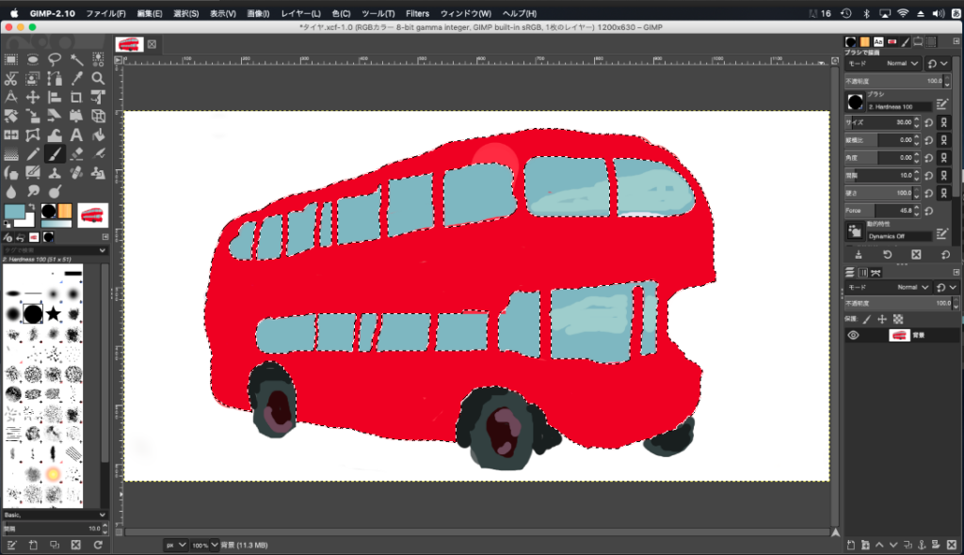Select the Zoom magnifier tool
Image resolution: width=964 pixels, height=555 pixels.
(x=99, y=78)
